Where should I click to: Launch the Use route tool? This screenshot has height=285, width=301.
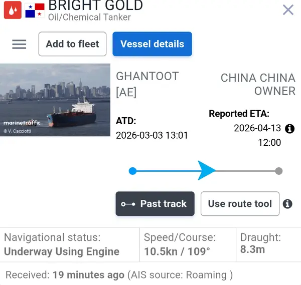(x=240, y=204)
